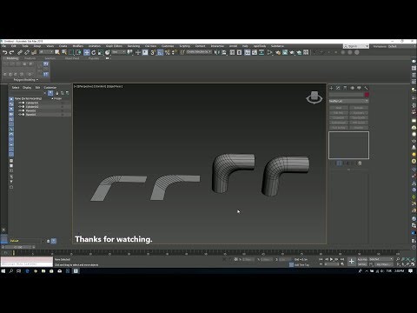This screenshot has width=417, height=313.
Task: Toggle Set Key animation mode
Action: pos(362,264)
